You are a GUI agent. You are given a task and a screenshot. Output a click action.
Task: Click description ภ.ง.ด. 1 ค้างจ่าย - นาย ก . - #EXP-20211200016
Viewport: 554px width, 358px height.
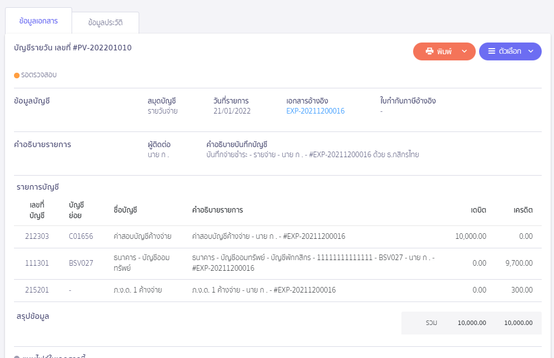pos(263,290)
